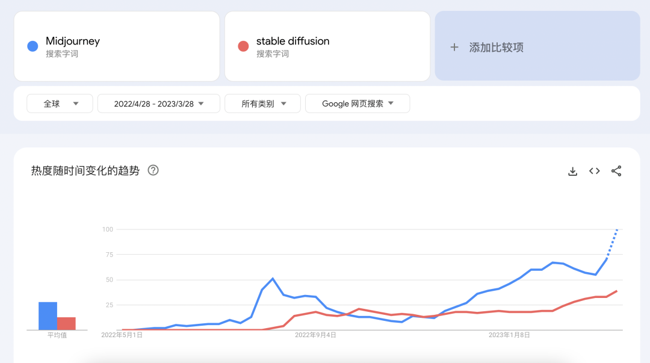
Task: Open the 全球 region dropdown
Action: point(60,104)
